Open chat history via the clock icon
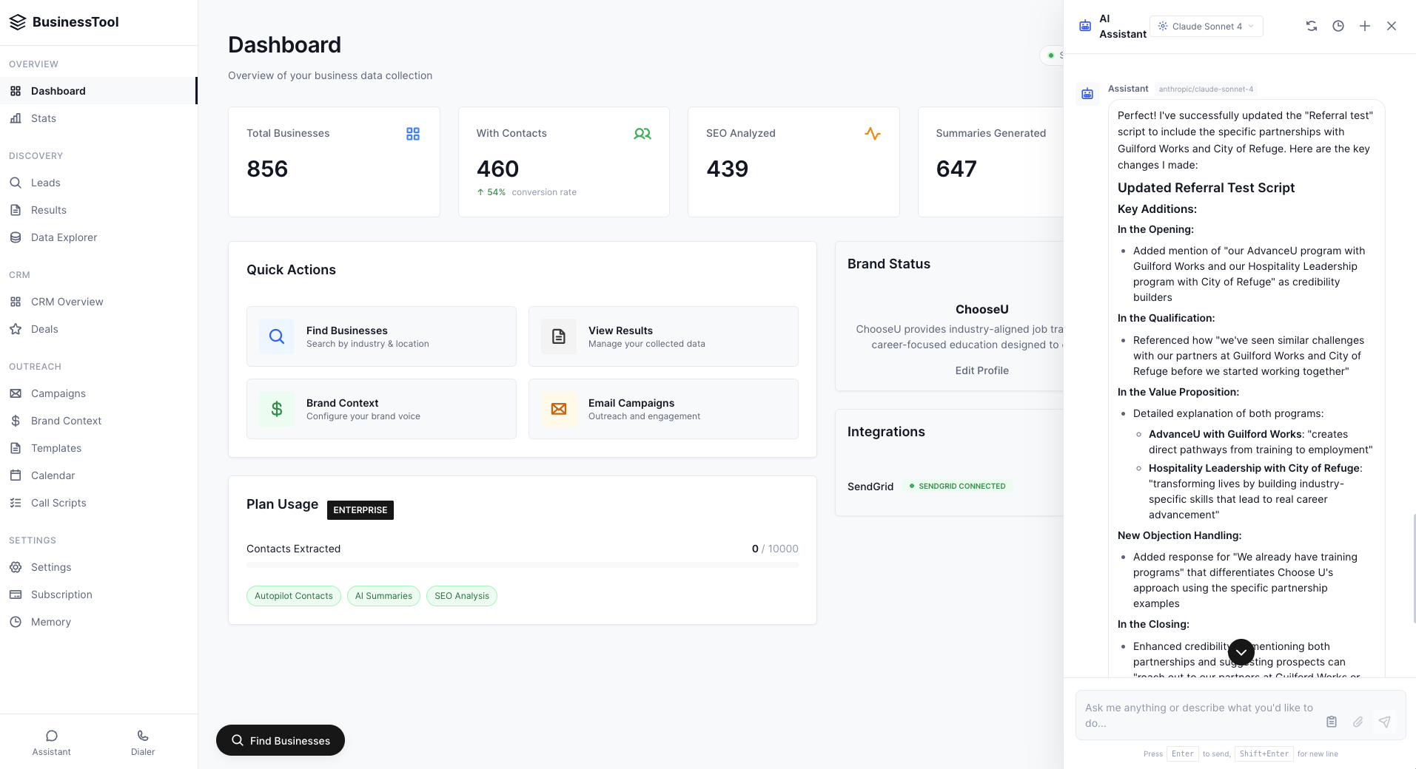Screen dimensions: 1416x769 1338,26
